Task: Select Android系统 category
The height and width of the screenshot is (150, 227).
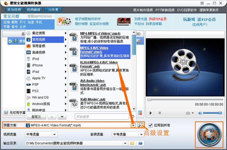Action: (x=46, y=104)
